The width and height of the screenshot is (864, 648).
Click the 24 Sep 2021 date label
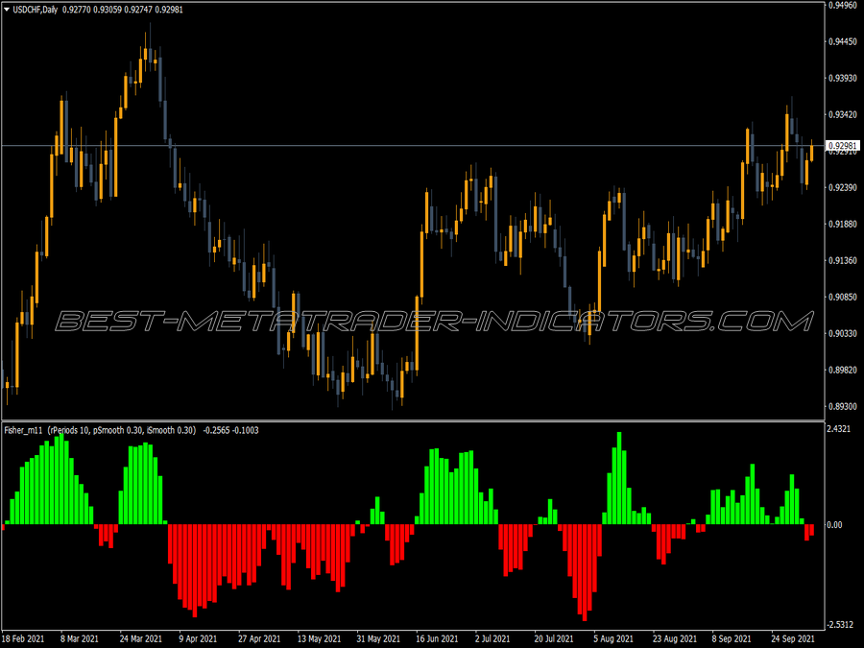(792, 638)
